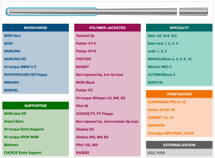Screen dimensions: 215x158
Task: Click the SPECIALTY category header
Action: point(179,28)
